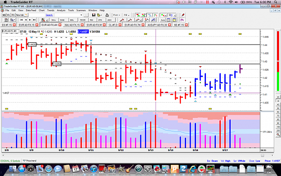Jump to first bar with skip-back icon
Viewport: 281px width, 176px height.
click(21, 20)
